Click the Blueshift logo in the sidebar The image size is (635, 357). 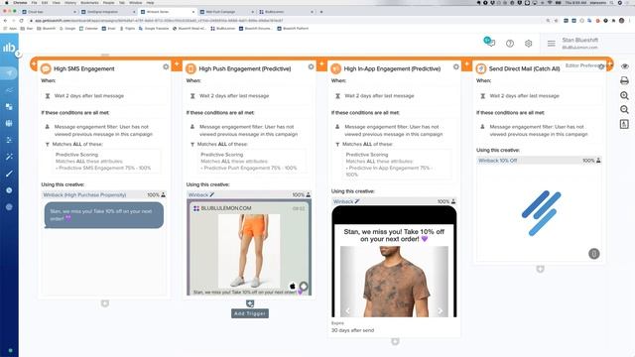[x=9, y=48]
